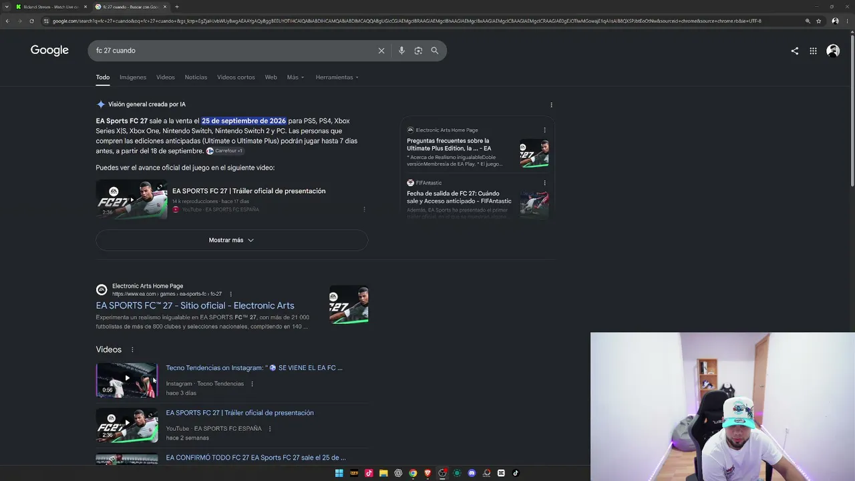The image size is (855, 481).
Task: Submit search with the magnifier icon
Action: pyautogui.click(x=435, y=51)
